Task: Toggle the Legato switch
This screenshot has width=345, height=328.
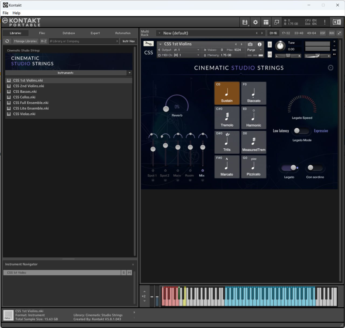Action: click(290, 168)
